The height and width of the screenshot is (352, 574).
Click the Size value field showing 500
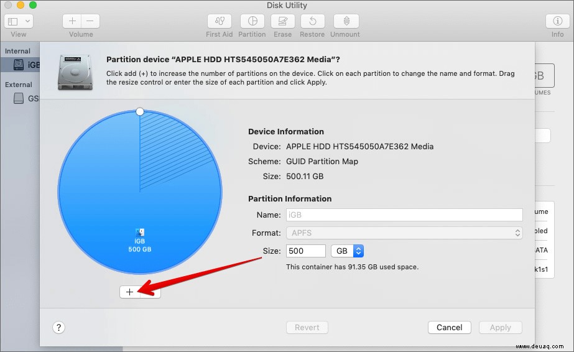(306, 251)
